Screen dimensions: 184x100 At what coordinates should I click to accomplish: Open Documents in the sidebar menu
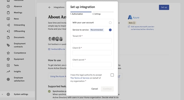point(19,37)
